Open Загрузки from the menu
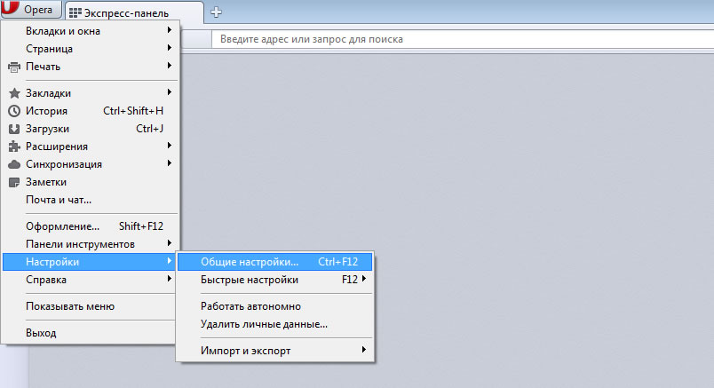The height and width of the screenshot is (388, 714). coord(91,129)
